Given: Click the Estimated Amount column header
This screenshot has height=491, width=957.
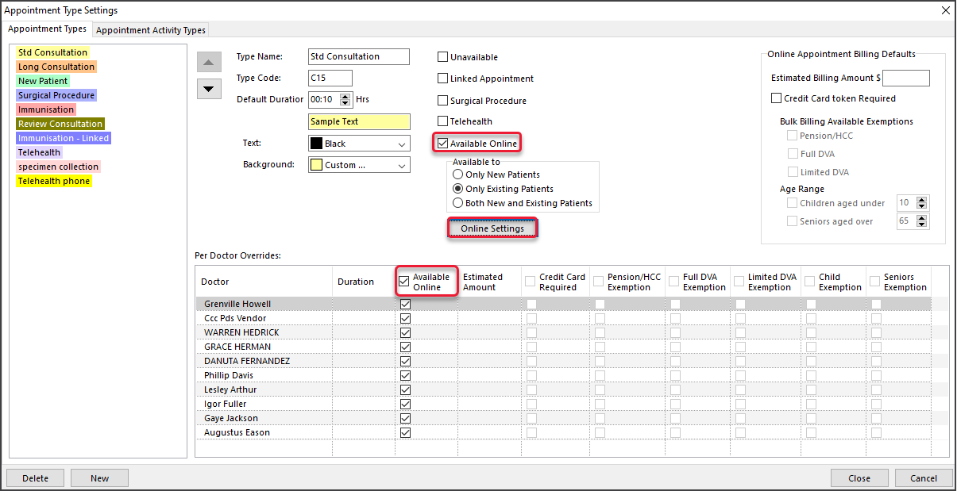Looking at the screenshot, I should coord(488,282).
